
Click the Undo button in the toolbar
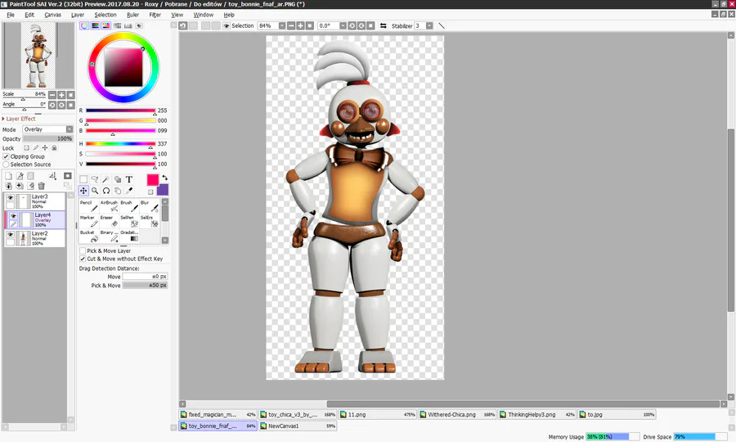tap(183, 26)
